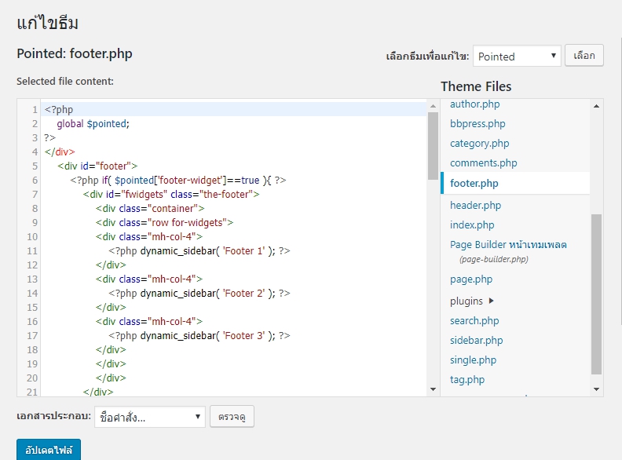Screen dimensions: 622x460
Task: Click code line '<div class="container">'
Action: (x=150, y=209)
